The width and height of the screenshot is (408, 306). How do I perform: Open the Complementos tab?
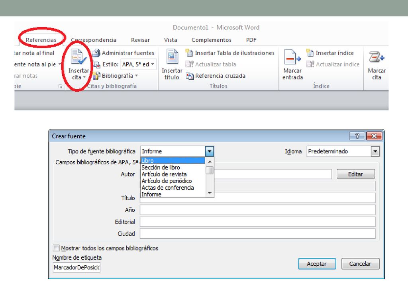coord(212,40)
